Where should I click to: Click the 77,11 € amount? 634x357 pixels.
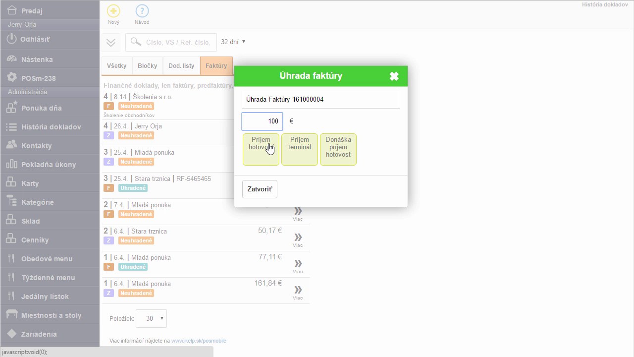click(x=270, y=257)
